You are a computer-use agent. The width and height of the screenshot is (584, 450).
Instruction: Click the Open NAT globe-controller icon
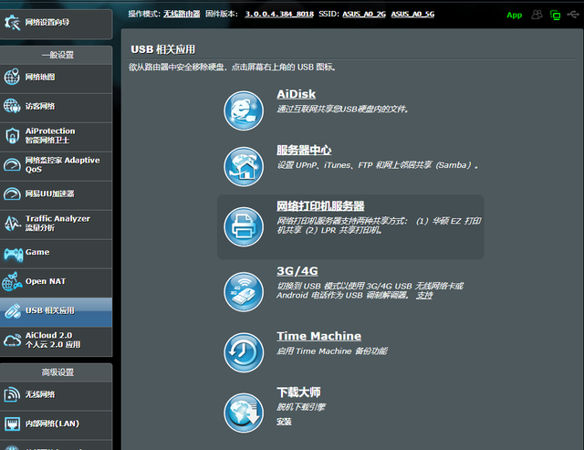coord(12,282)
